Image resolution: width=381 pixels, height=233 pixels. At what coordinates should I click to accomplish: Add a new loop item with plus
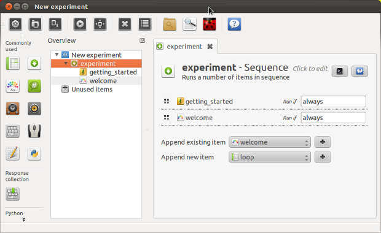pos(323,157)
